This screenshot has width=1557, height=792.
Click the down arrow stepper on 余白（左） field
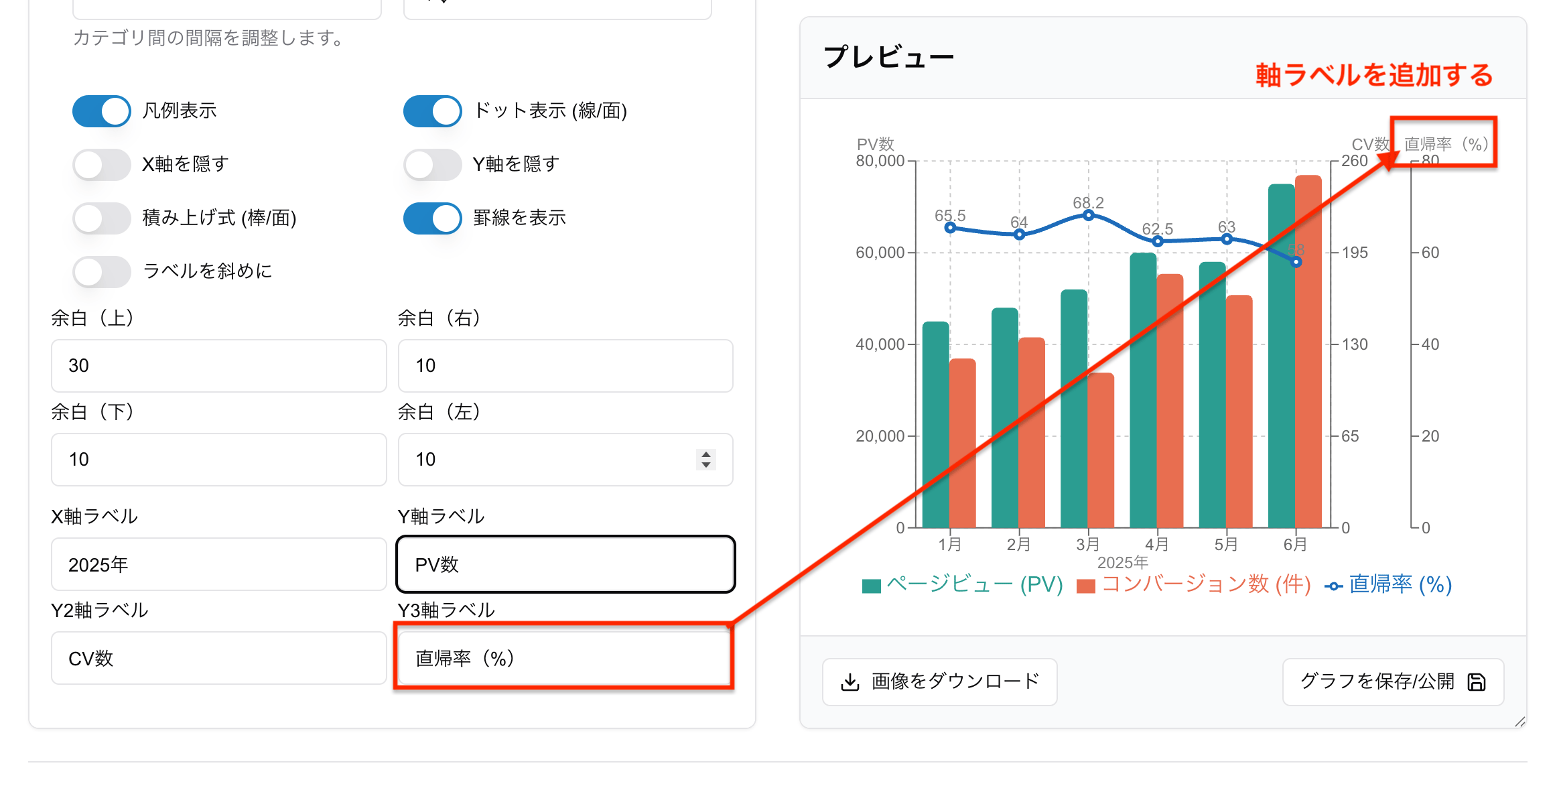click(705, 466)
